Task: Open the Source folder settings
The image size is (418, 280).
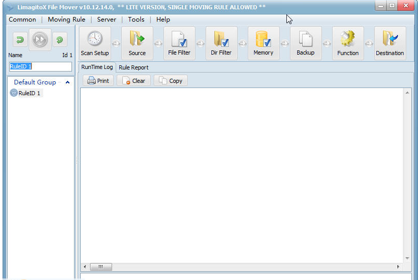Action: coord(137,43)
